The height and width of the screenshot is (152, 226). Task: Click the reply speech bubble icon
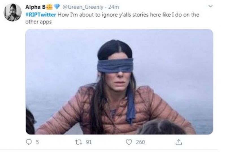tap(29, 142)
